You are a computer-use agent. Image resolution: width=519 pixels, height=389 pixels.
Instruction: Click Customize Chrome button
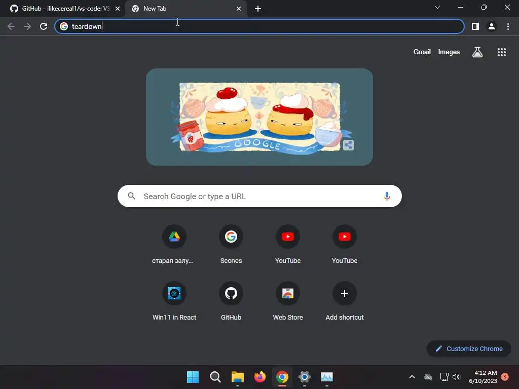point(469,348)
